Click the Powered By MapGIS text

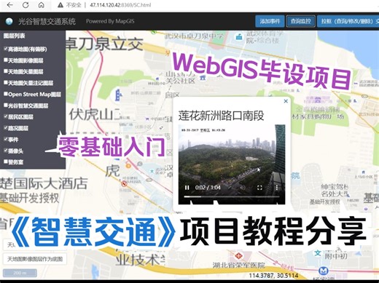[110, 21]
